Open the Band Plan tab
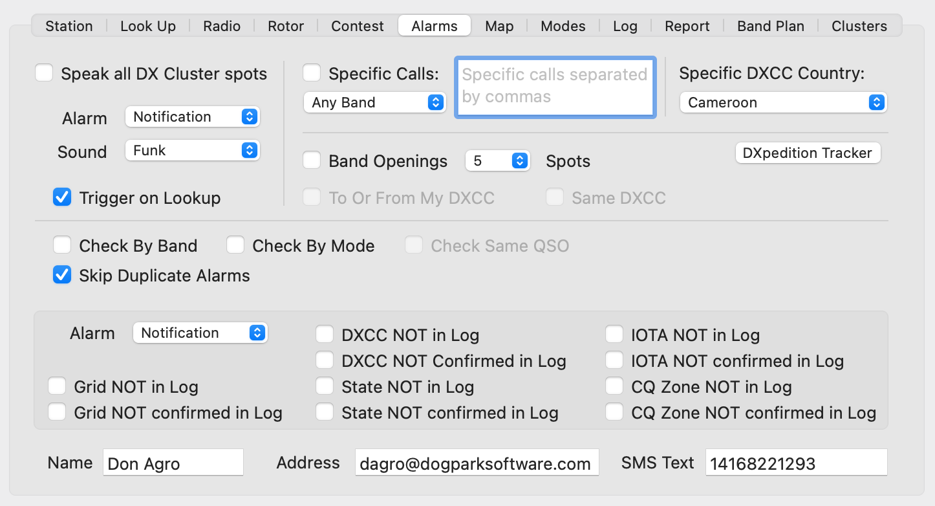Viewport: 935px width, 506px height. coord(771,27)
